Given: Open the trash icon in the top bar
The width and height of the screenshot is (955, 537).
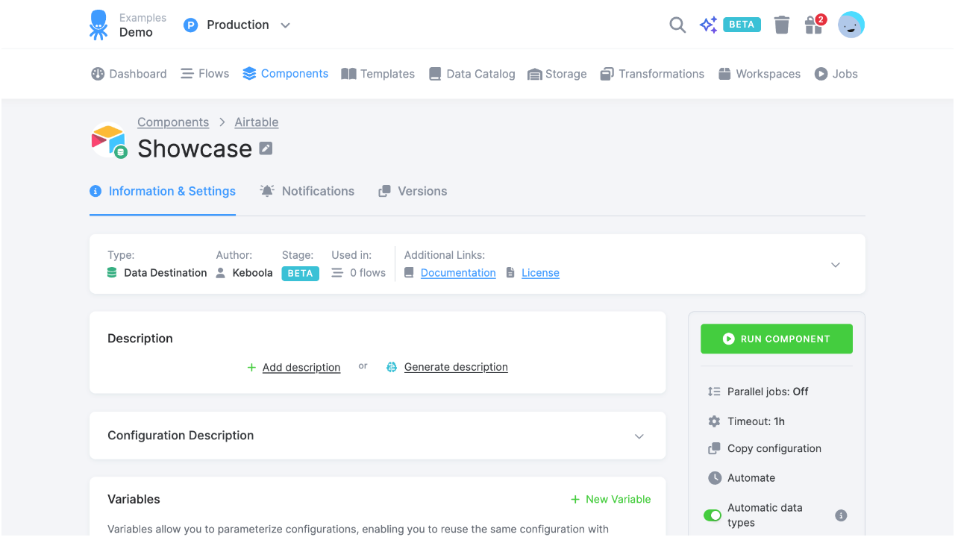Looking at the screenshot, I should pyautogui.click(x=781, y=25).
